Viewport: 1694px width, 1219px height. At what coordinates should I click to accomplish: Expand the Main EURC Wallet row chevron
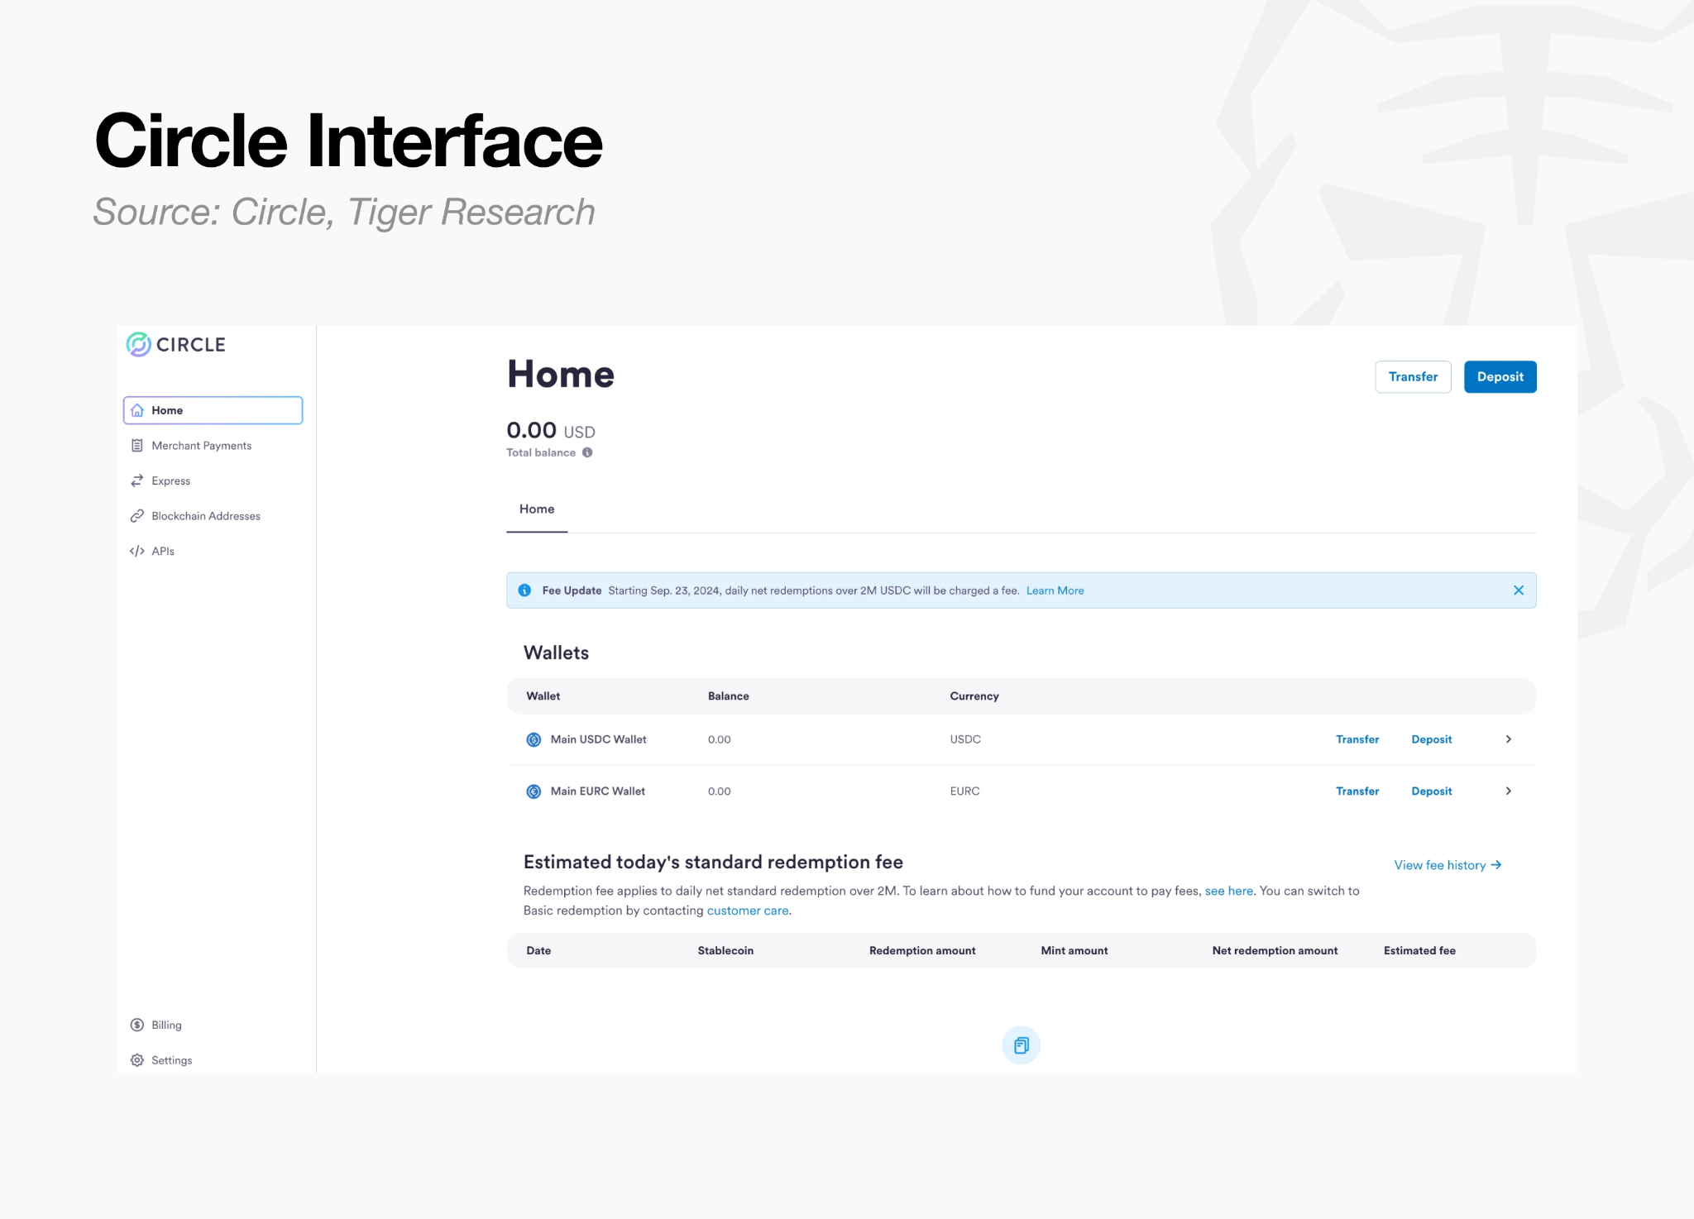[1509, 791]
